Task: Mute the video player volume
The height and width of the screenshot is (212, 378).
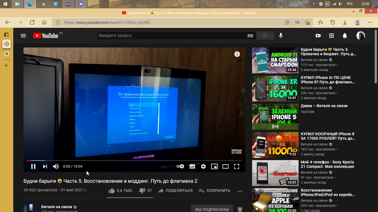Action: point(56,166)
